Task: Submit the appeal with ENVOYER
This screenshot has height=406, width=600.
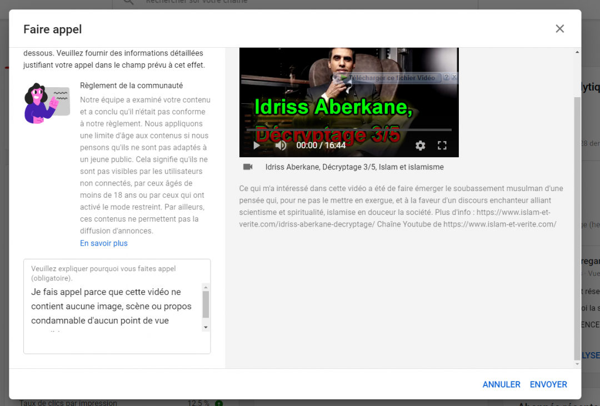Action: [x=548, y=384]
